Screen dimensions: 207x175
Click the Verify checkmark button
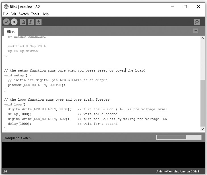[x=6, y=22]
